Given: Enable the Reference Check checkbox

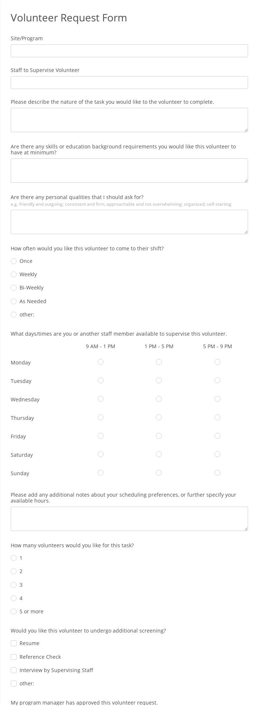Looking at the screenshot, I should (x=14, y=657).
